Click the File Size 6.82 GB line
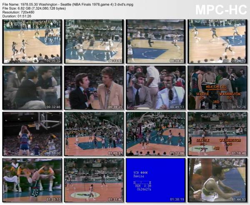The height and width of the screenshot is (205, 250). [x=34, y=8]
